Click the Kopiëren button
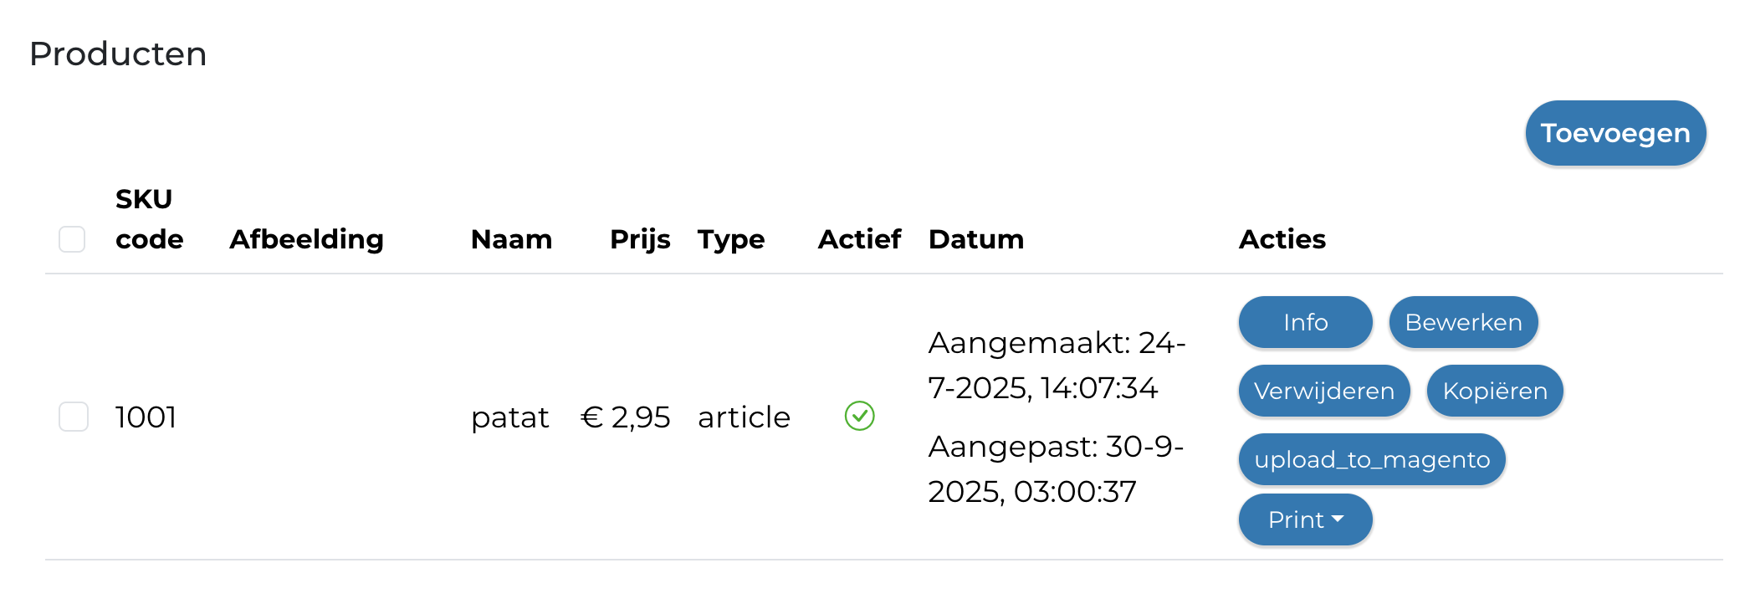The image size is (1745, 609). coord(1494,391)
